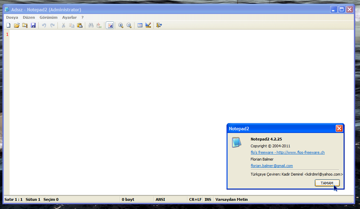The image size is (360, 209).
Task: Click the Satır 1 : 1 status bar text
Action: 14,199
